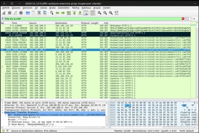Open capture file properties icon

click(7, 131)
